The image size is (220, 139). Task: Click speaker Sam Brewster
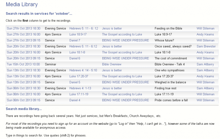point(206,46)
